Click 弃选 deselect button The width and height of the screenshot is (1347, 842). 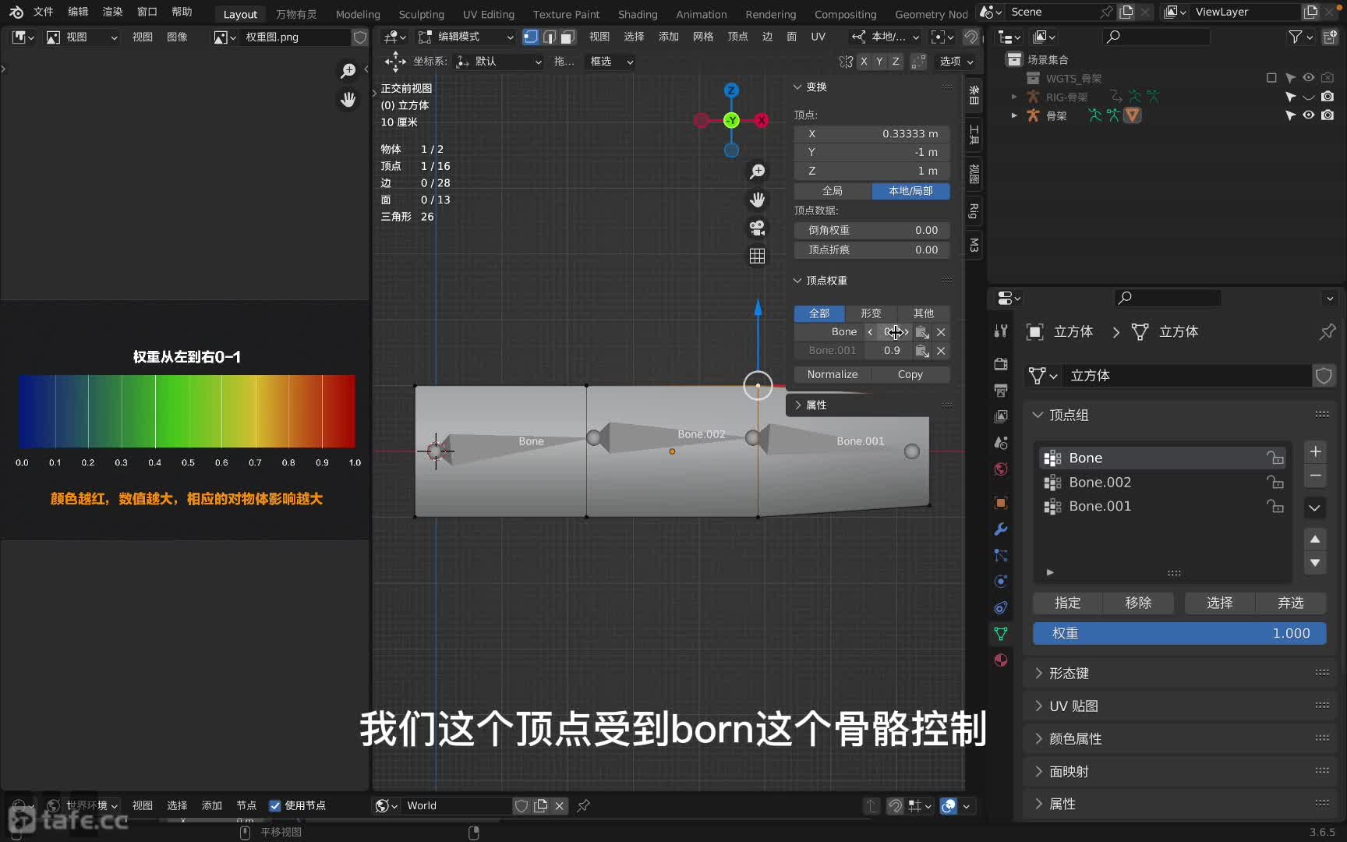coord(1290,603)
